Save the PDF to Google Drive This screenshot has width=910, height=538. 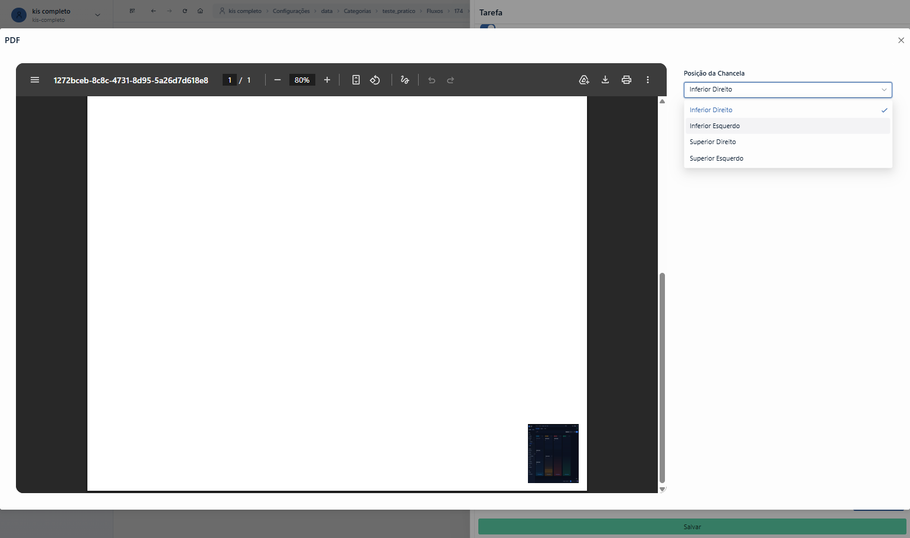point(584,80)
